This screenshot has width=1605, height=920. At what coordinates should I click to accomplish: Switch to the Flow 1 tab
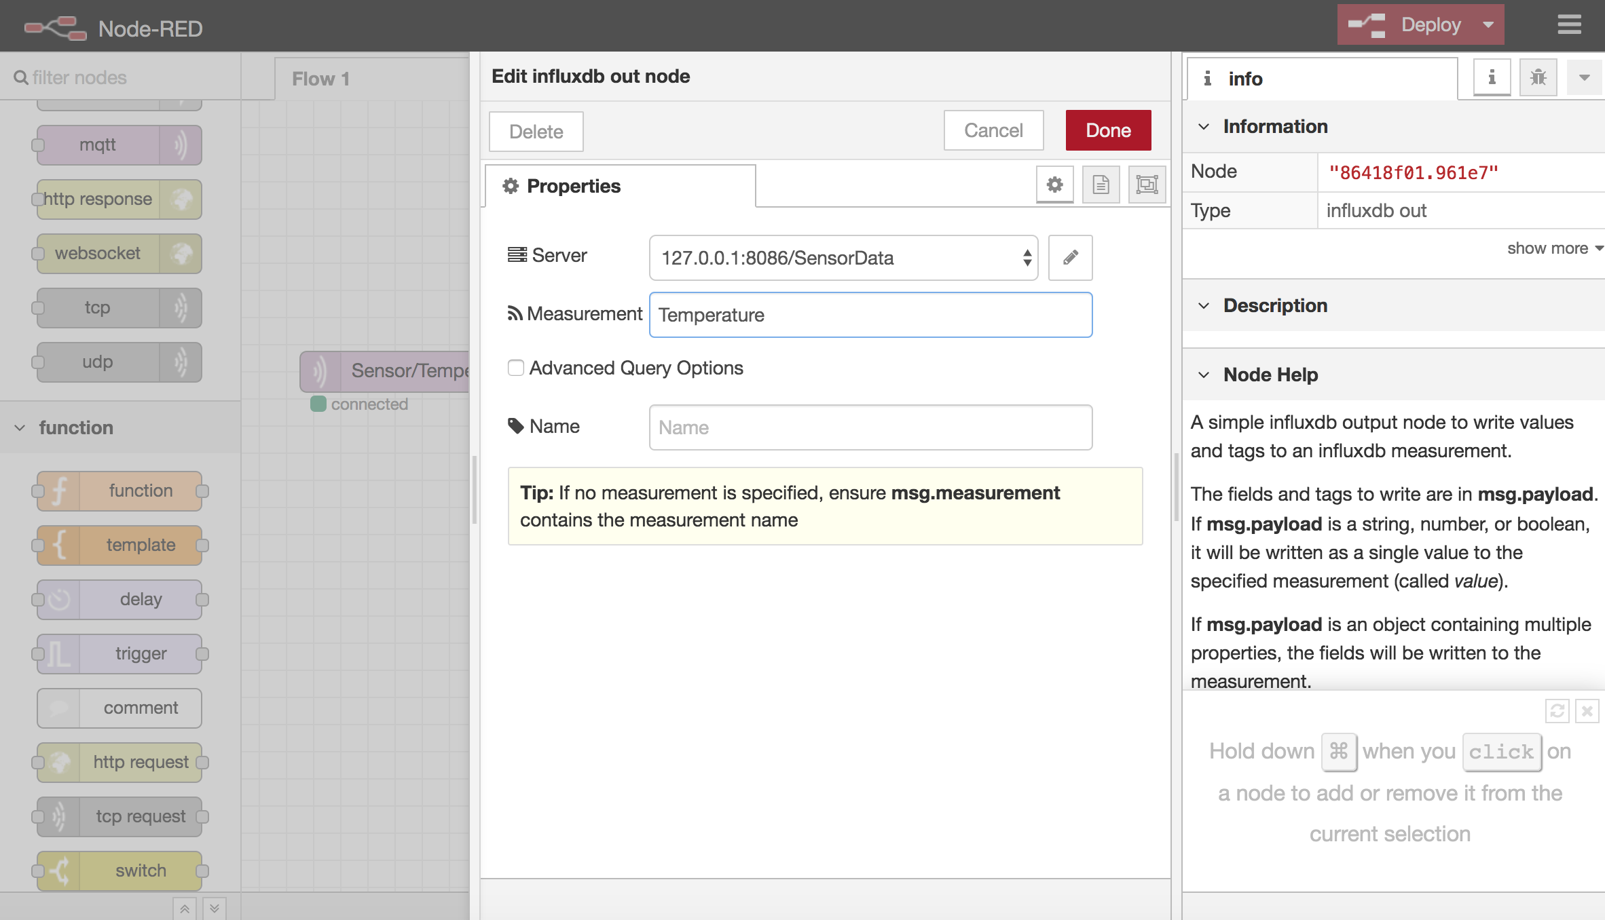click(372, 79)
